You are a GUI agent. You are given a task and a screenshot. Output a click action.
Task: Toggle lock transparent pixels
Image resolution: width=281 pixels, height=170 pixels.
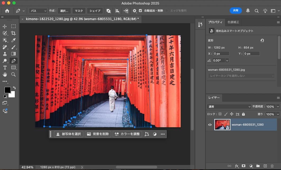pos(220,114)
